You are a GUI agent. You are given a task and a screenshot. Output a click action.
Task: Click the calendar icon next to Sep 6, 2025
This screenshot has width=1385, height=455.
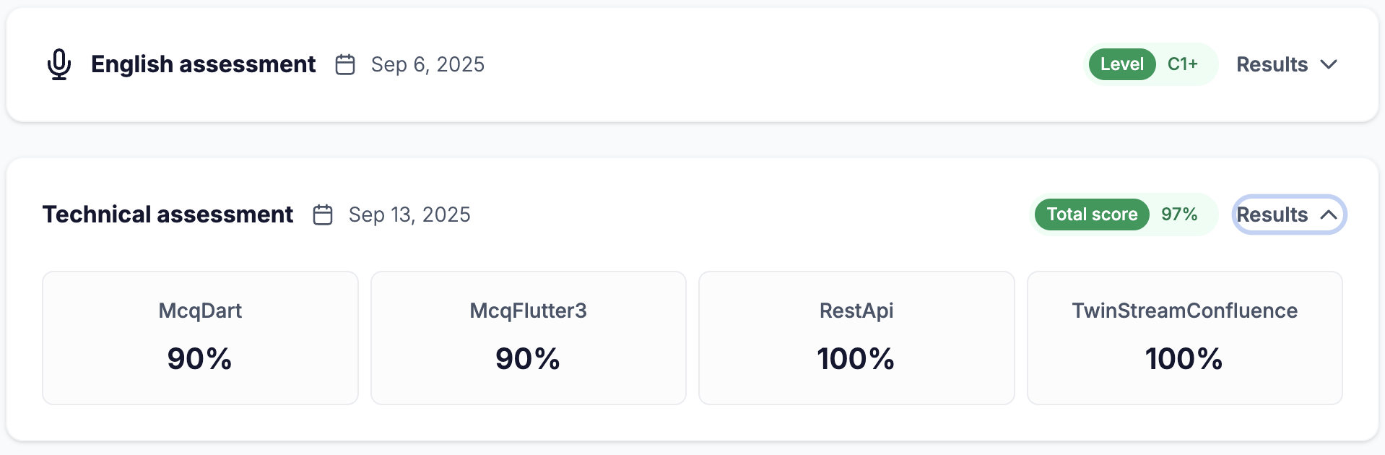pyautogui.click(x=344, y=64)
